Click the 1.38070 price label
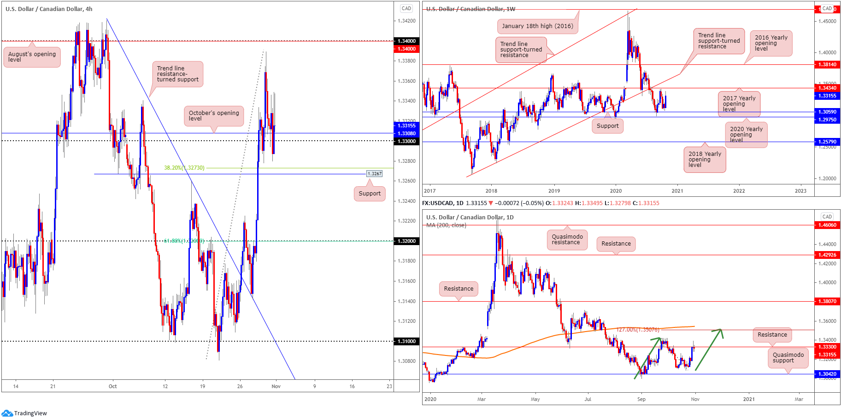 [827, 301]
